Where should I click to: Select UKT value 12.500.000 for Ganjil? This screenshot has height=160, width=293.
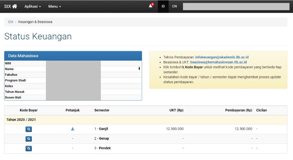pyautogui.click(x=175, y=129)
